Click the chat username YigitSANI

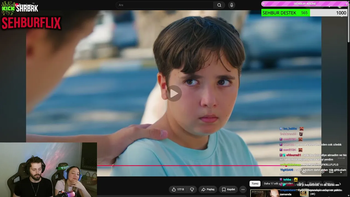[287, 170]
